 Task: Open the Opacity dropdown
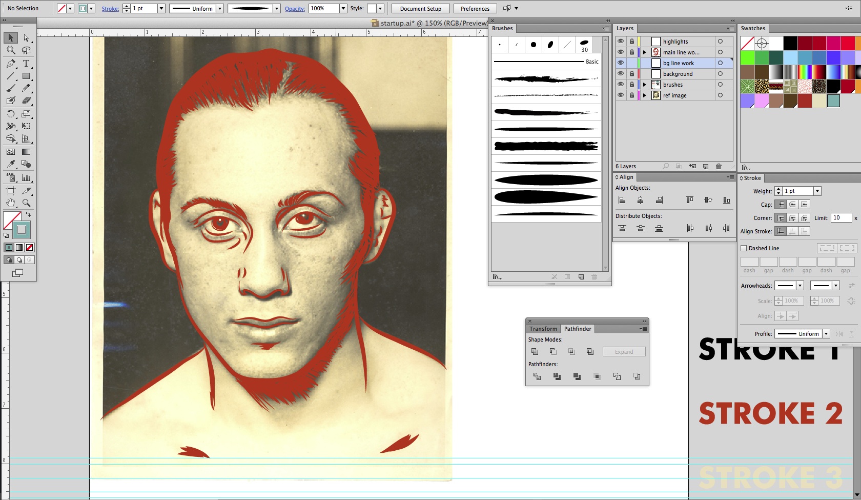343,9
